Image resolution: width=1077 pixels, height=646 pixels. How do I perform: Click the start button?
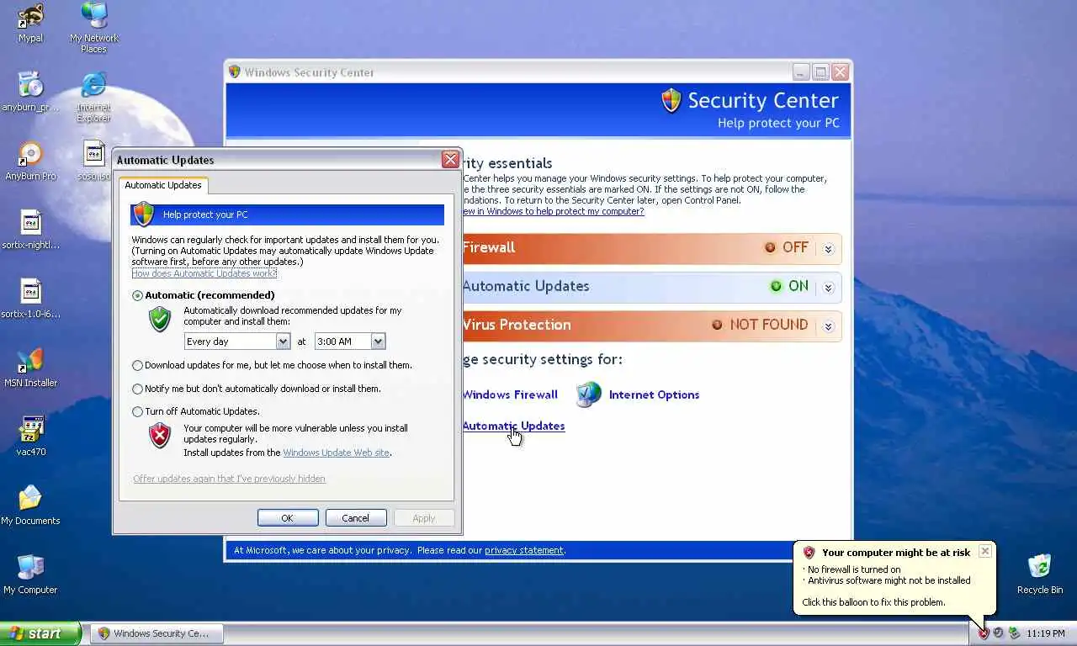(x=40, y=633)
